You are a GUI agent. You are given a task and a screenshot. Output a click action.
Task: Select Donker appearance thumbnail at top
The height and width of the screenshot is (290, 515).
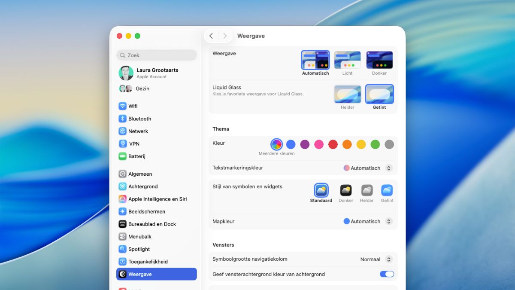pos(379,60)
